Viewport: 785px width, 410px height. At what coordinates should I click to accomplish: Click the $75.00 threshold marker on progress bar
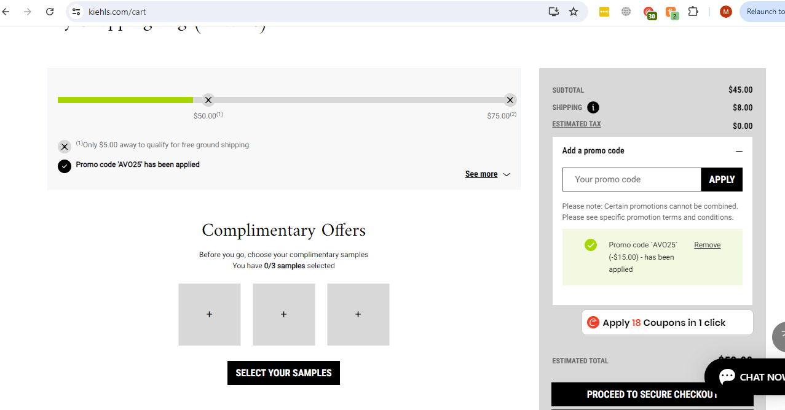click(510, 100)
